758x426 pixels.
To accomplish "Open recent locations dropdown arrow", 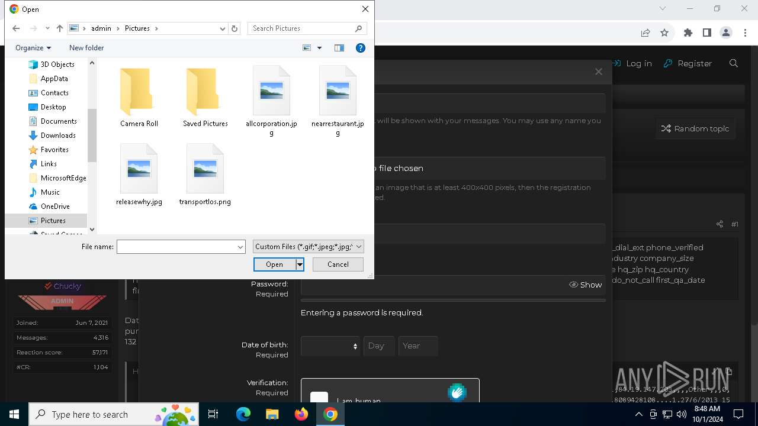I will 47,28.
